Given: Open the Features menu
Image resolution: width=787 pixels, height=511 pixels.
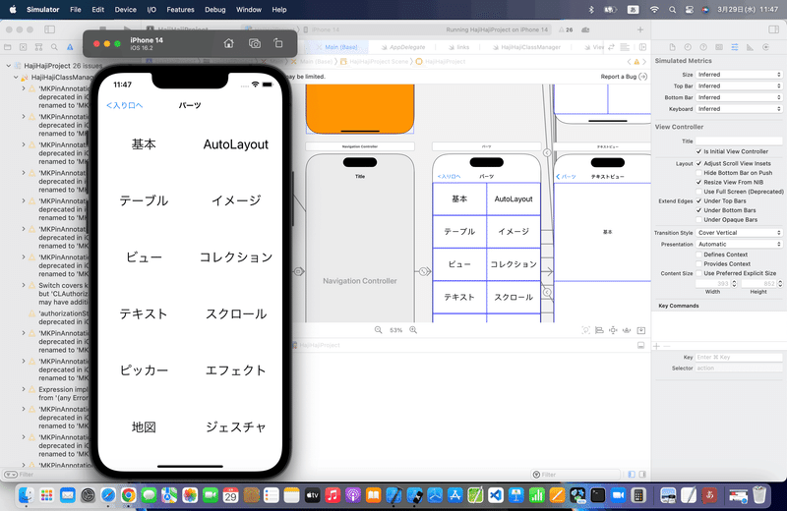Looking at the screenshot, I should [x=180, y=10].
